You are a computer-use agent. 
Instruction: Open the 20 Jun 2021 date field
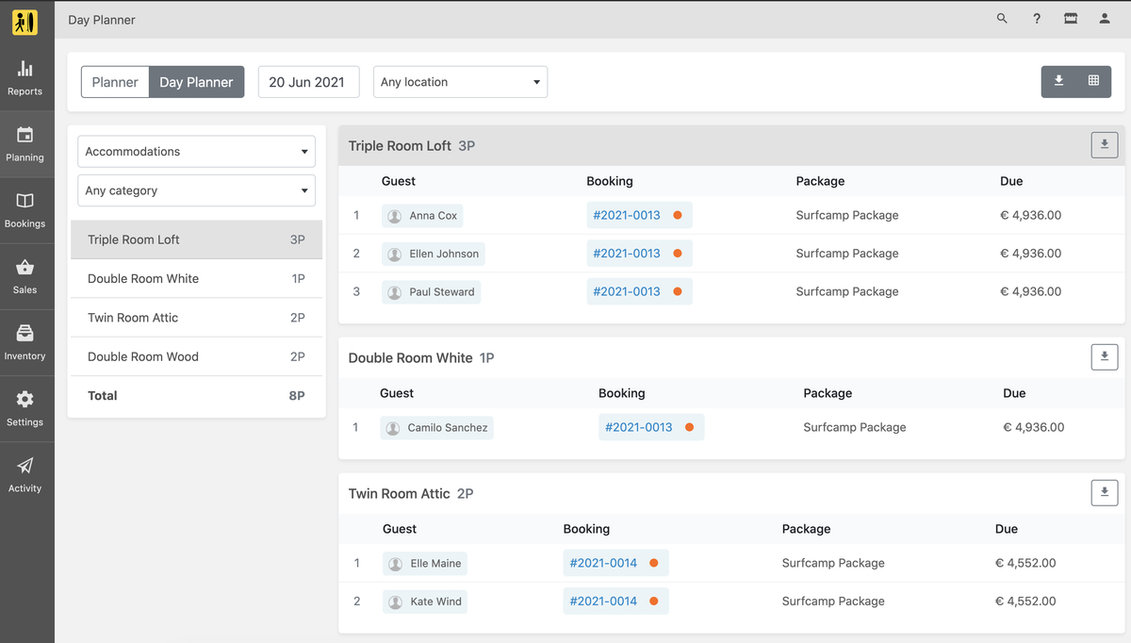[x=308, y=82]
